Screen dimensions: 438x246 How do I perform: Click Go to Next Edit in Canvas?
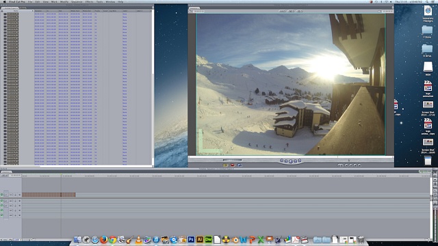(x=300, y=161)
